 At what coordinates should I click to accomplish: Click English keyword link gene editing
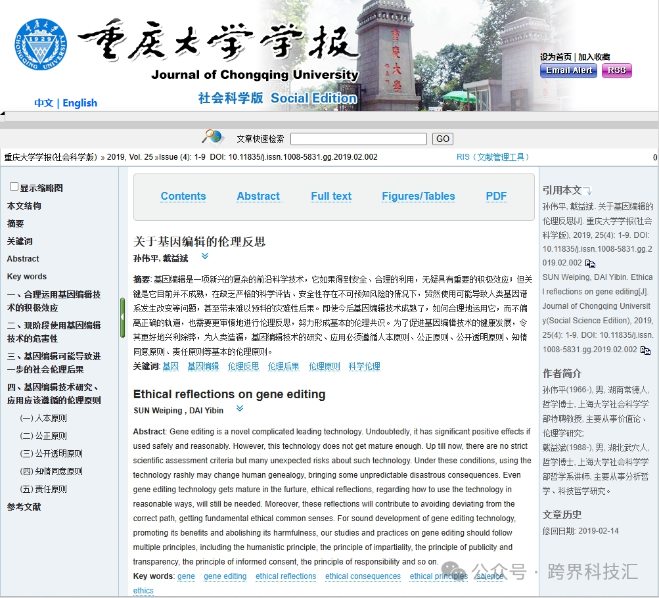[x=225, y=576]
